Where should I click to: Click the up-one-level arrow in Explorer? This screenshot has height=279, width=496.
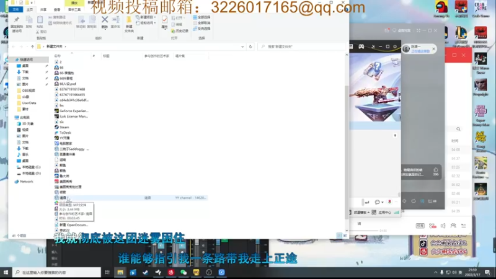pyautogui.click(x=32, y=46)
